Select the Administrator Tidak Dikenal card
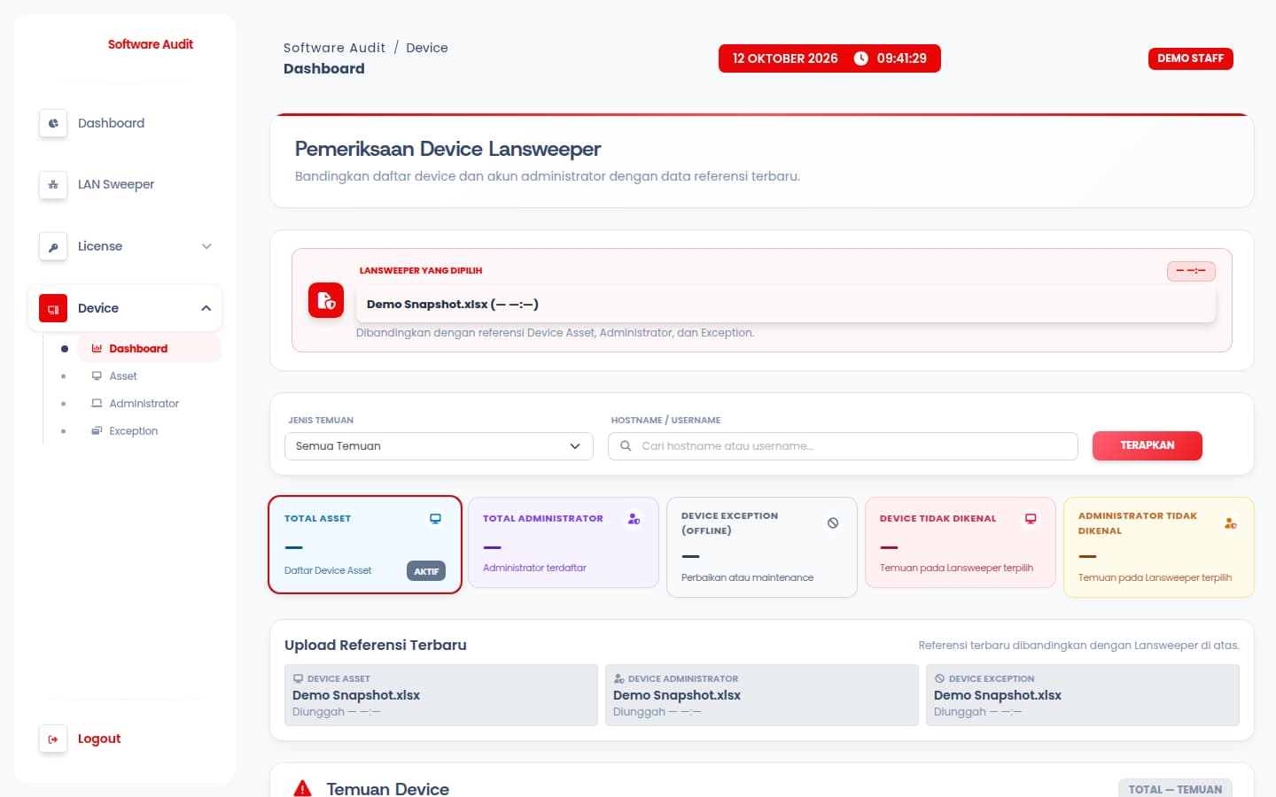This screenshot has height=797, width=1276. pyautogui.click(x=1159, y=547)
